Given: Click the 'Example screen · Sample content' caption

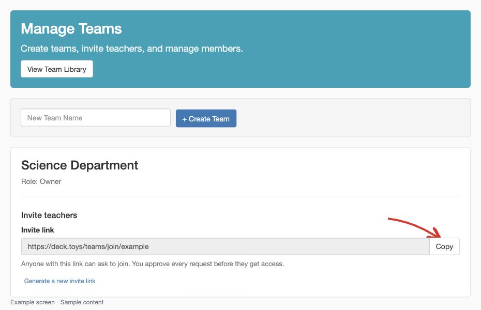Looking at the screenshot, I should 57,302.
